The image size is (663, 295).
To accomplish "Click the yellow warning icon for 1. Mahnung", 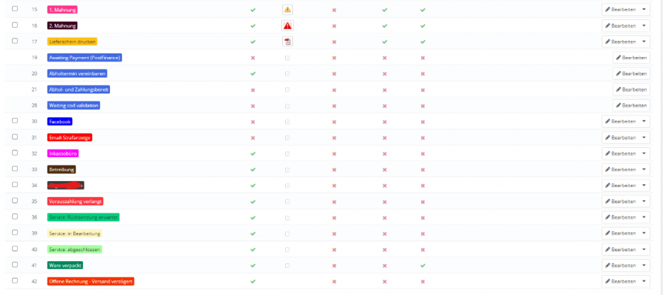I will point(287,10).
